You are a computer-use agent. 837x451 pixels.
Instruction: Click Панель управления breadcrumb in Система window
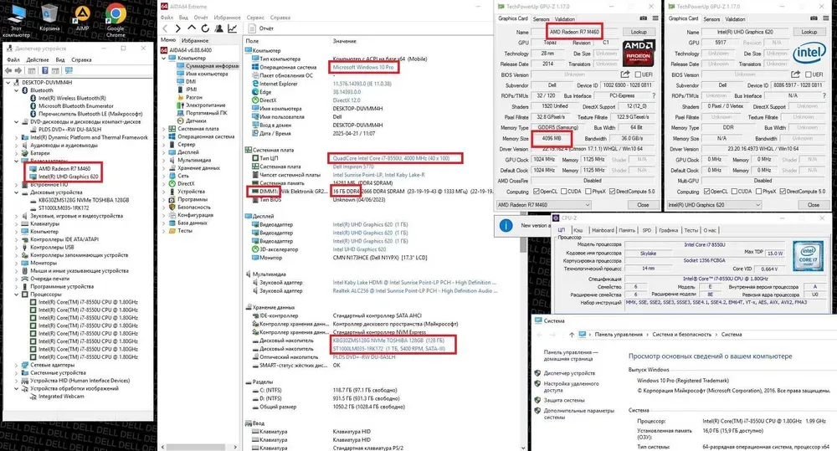click(619, 335)
